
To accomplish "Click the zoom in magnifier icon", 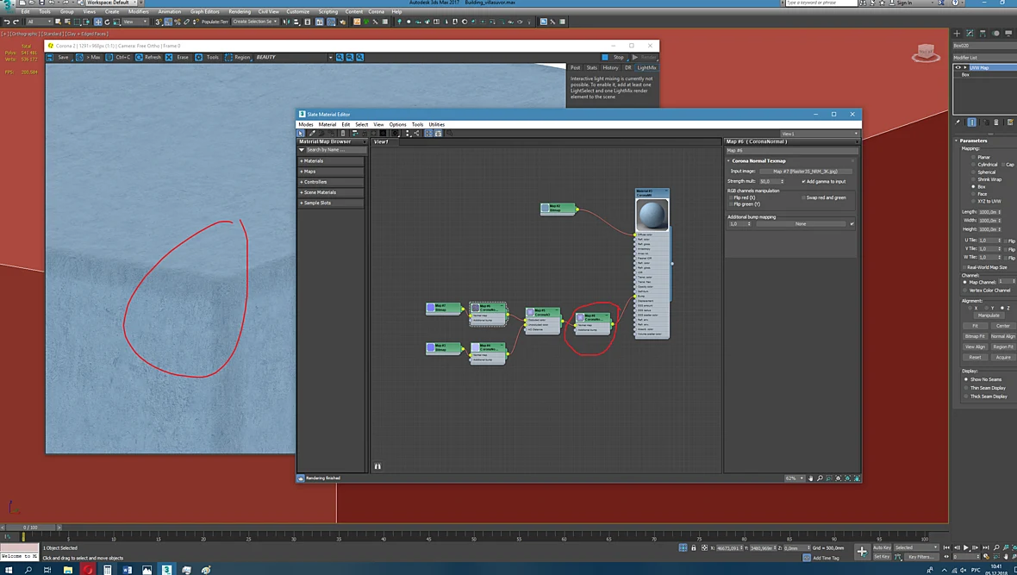I will coord(340,57).
